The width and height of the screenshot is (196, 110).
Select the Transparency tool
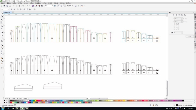coord(2,54)
